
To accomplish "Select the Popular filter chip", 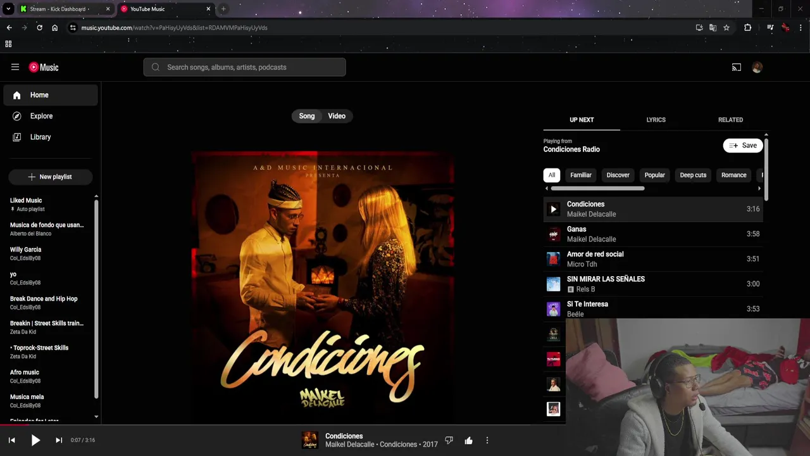I will (654, 175).
